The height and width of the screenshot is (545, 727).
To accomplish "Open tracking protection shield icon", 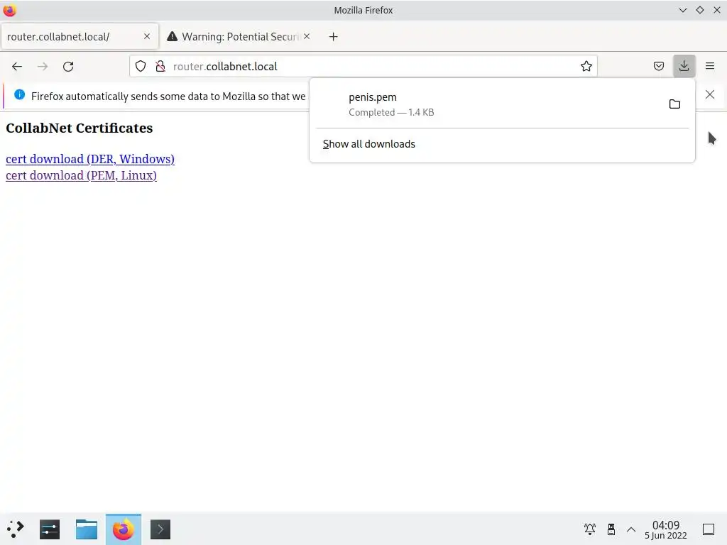I will pos(141,66).
